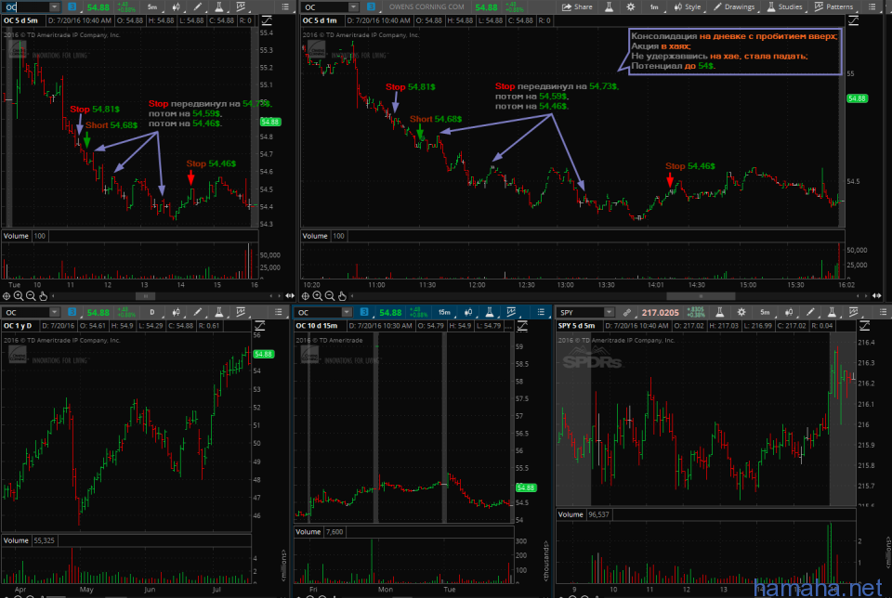
Task: Open the settings gear in the SPY chart toolbar
Action: tap(741, 312)
